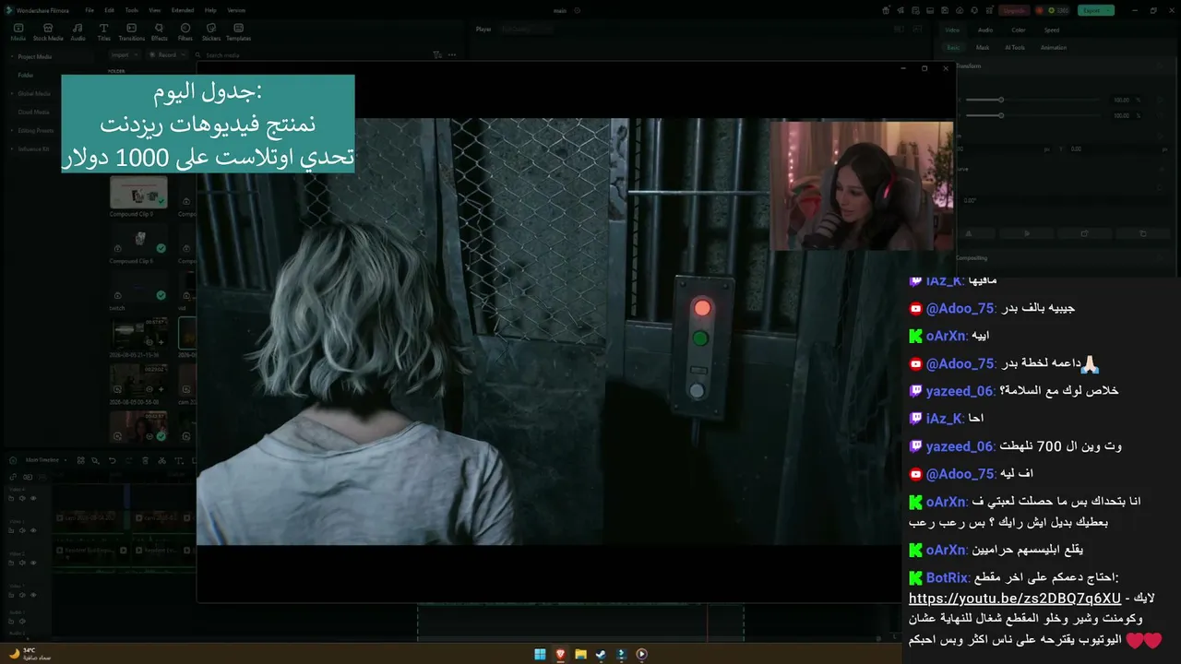
Task: Click the timeline text tool icon
Action: pos(178,460)
